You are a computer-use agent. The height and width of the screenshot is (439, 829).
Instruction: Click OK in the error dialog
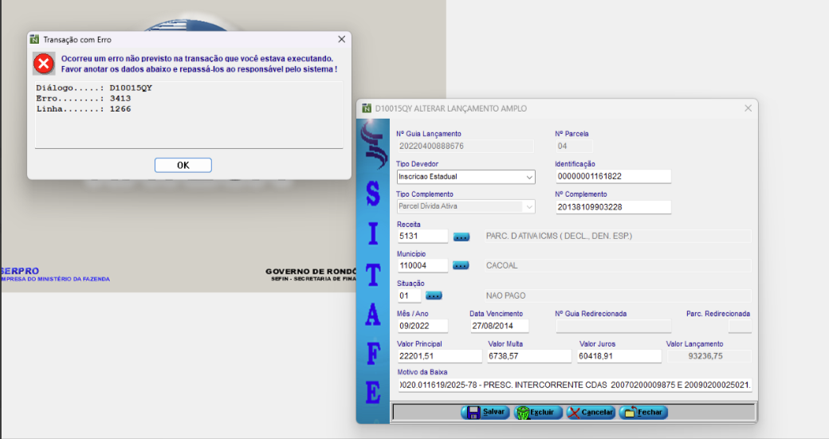(x=183, y=165)
